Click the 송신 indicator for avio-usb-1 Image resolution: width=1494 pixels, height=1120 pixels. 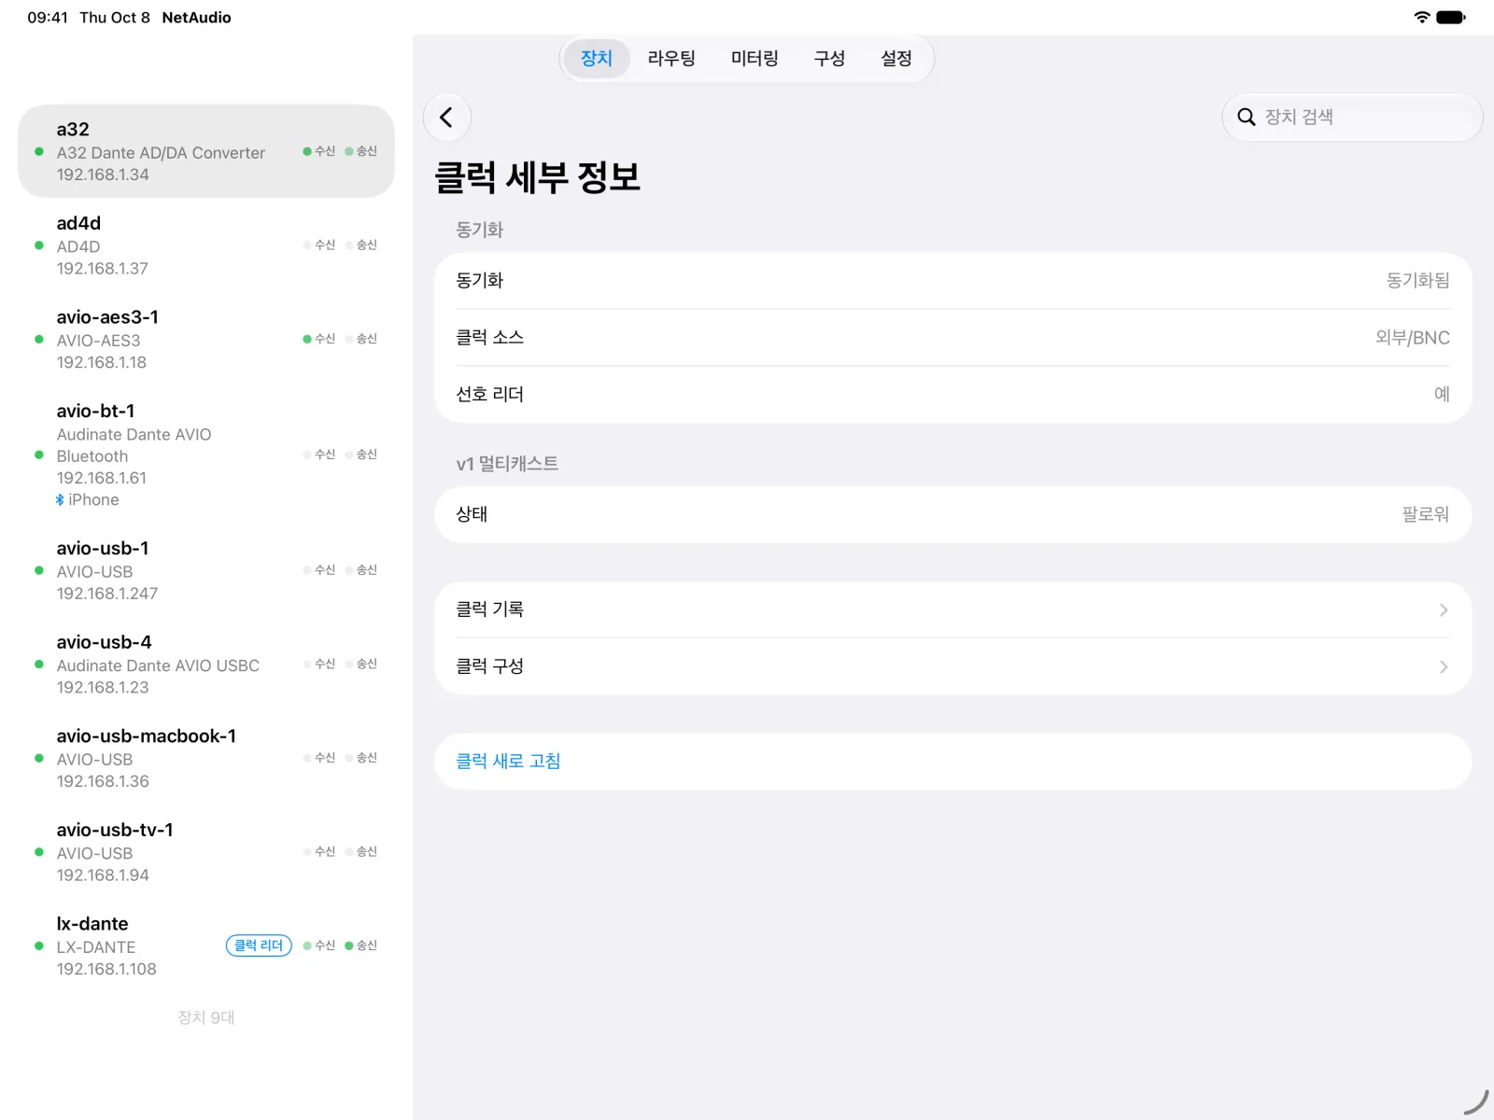(x=361, y=570)
